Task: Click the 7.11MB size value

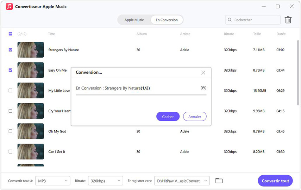Action: [x=258, y=50]
